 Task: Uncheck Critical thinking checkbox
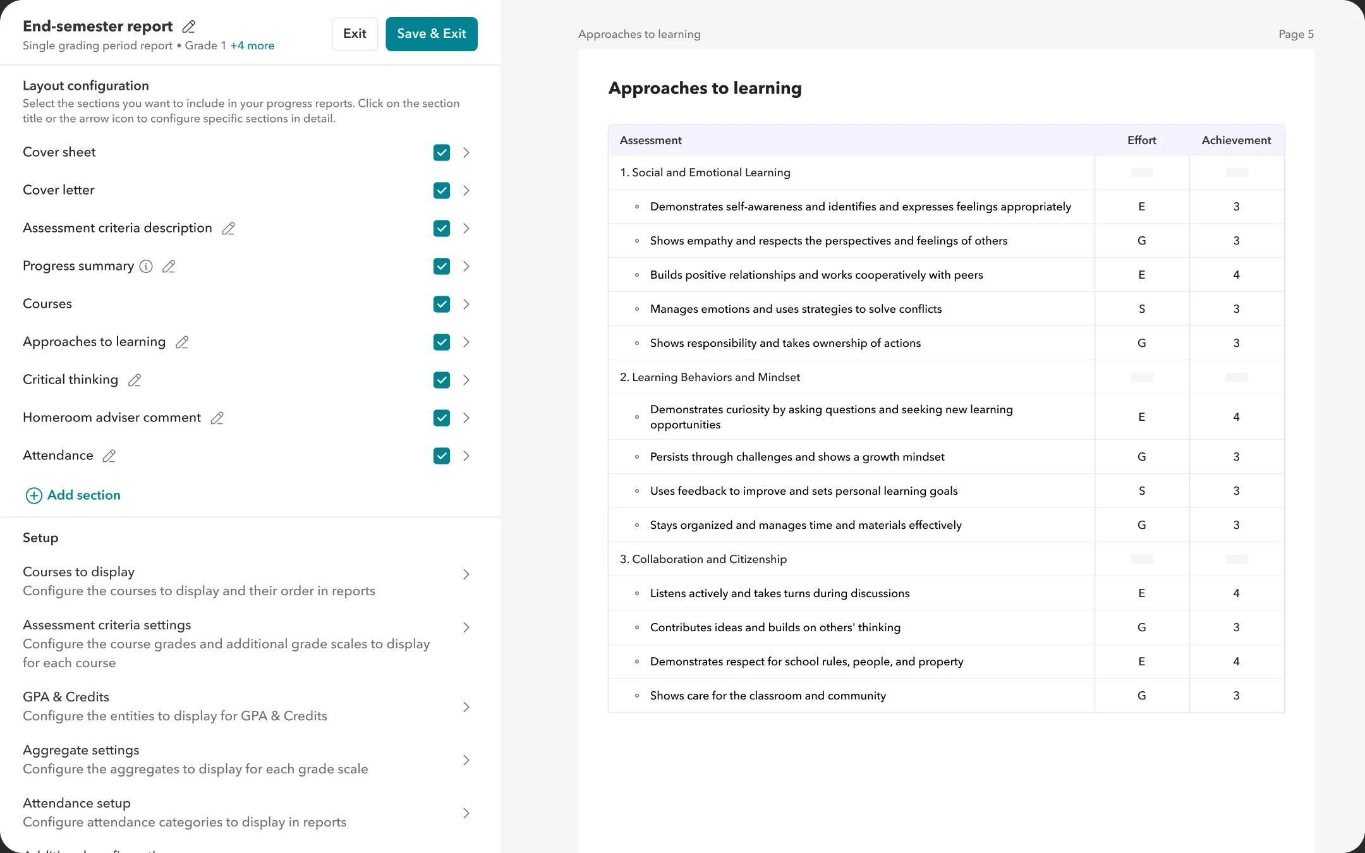click(442, 380)
